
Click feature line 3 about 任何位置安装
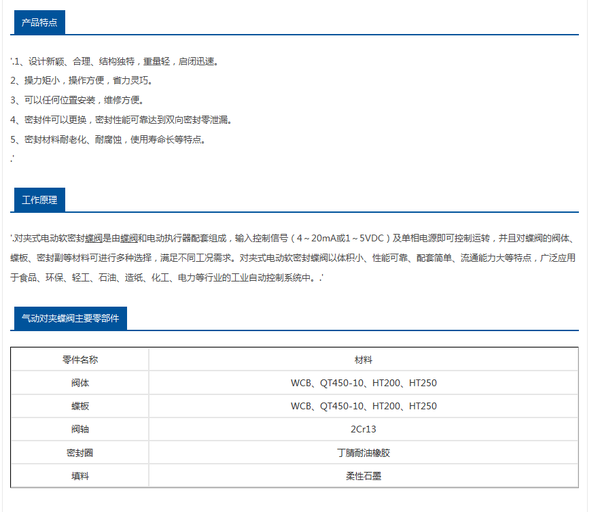click(78, 101)
